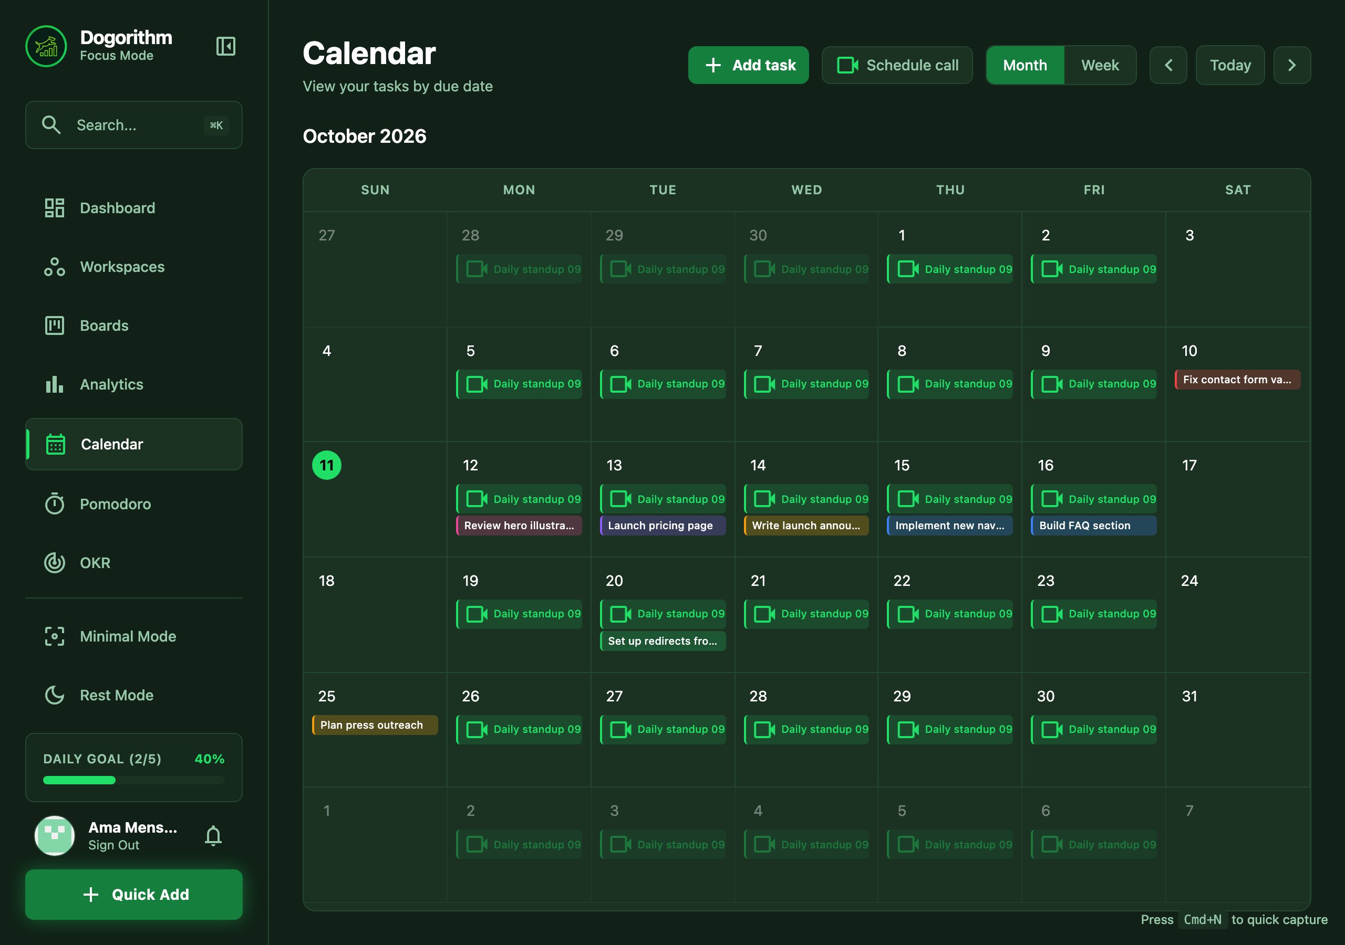Open Daily standup on November 4
1345x945 pixels.
[x=806, y=844]
